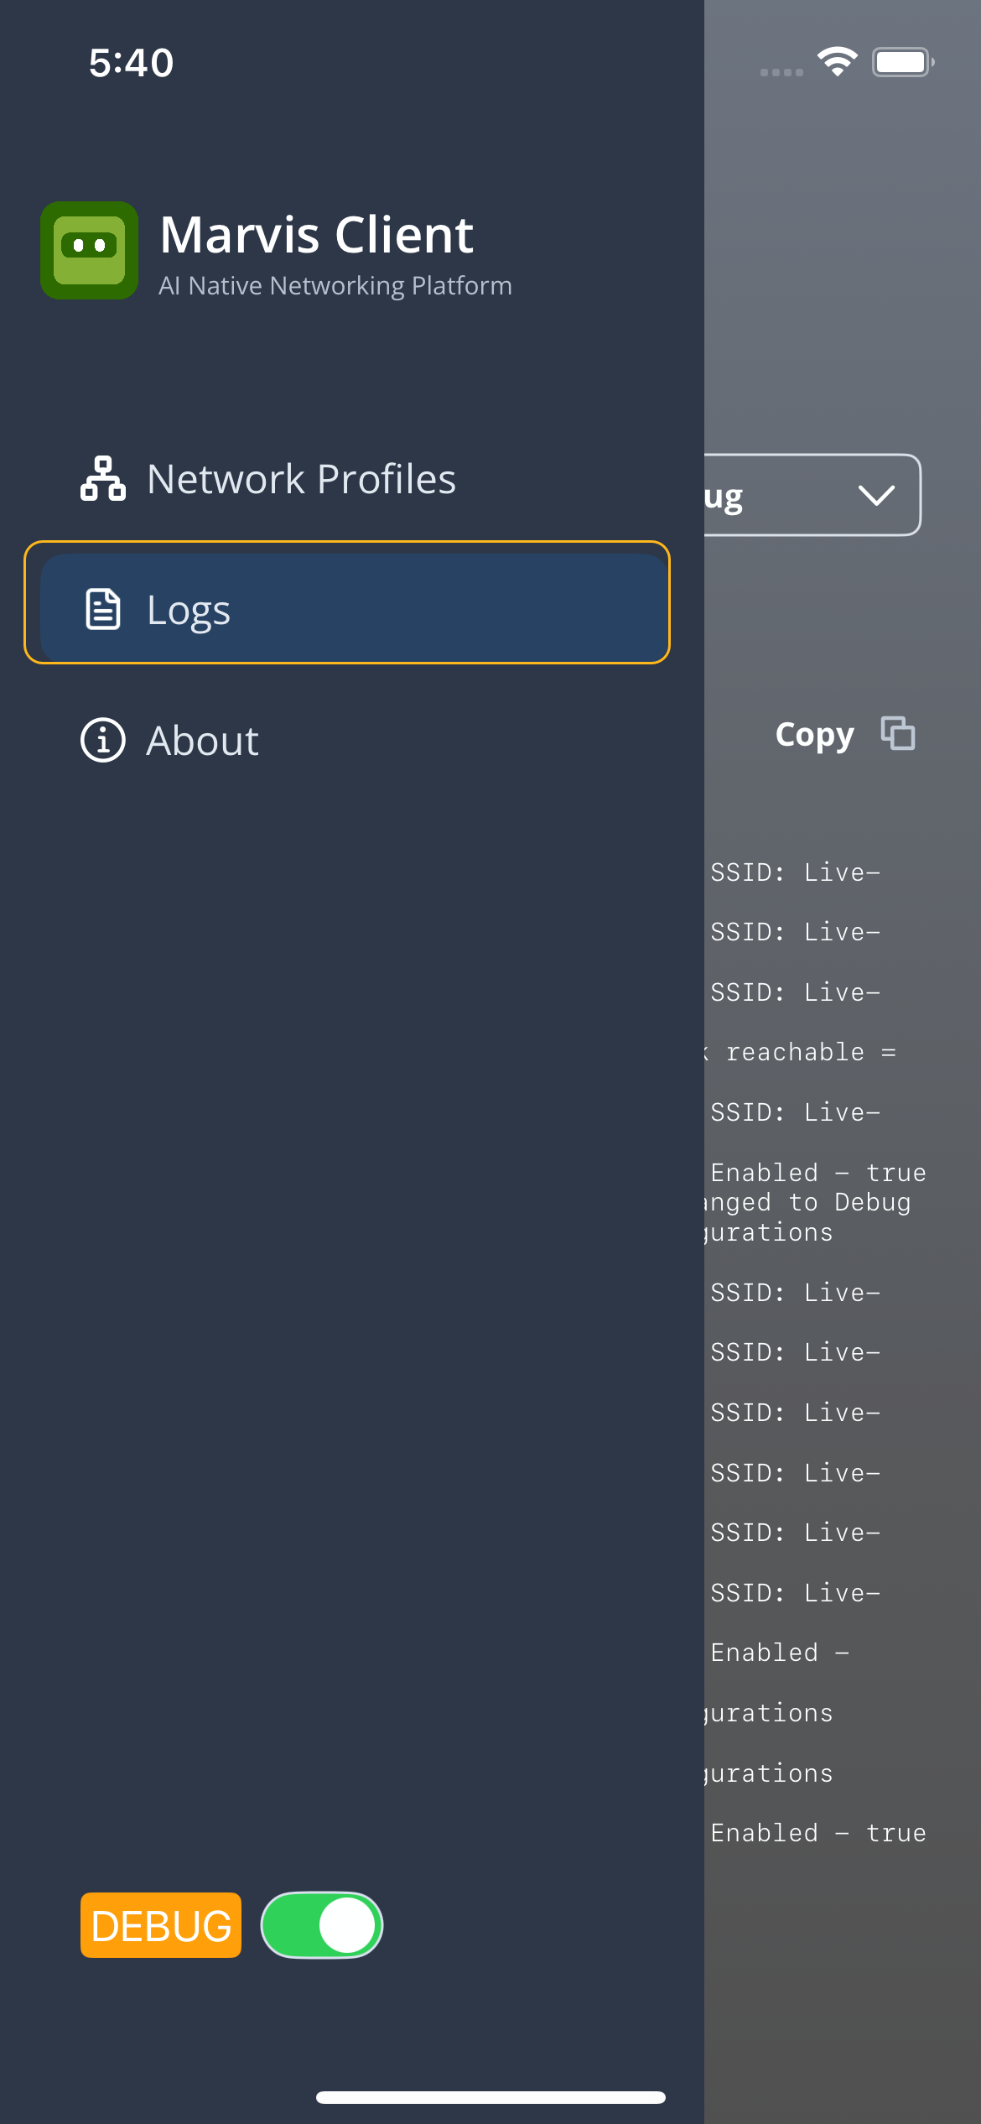Click the Network Profiles hierarchy icon
The height and width of the screenshot is (2124, 981).
tap(103, 479)
